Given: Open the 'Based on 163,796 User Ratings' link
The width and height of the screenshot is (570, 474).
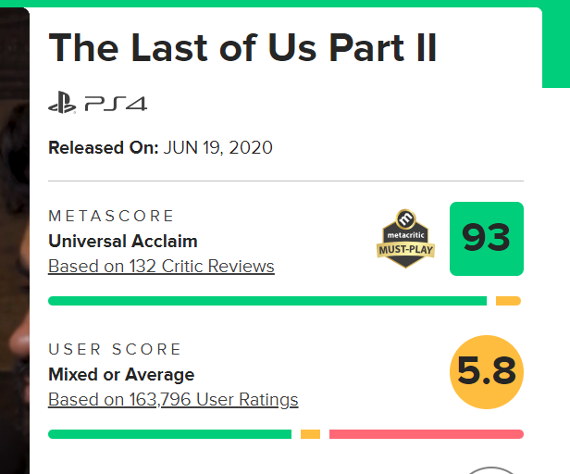Looking at the screenshot, I should [x=173, y=399].
